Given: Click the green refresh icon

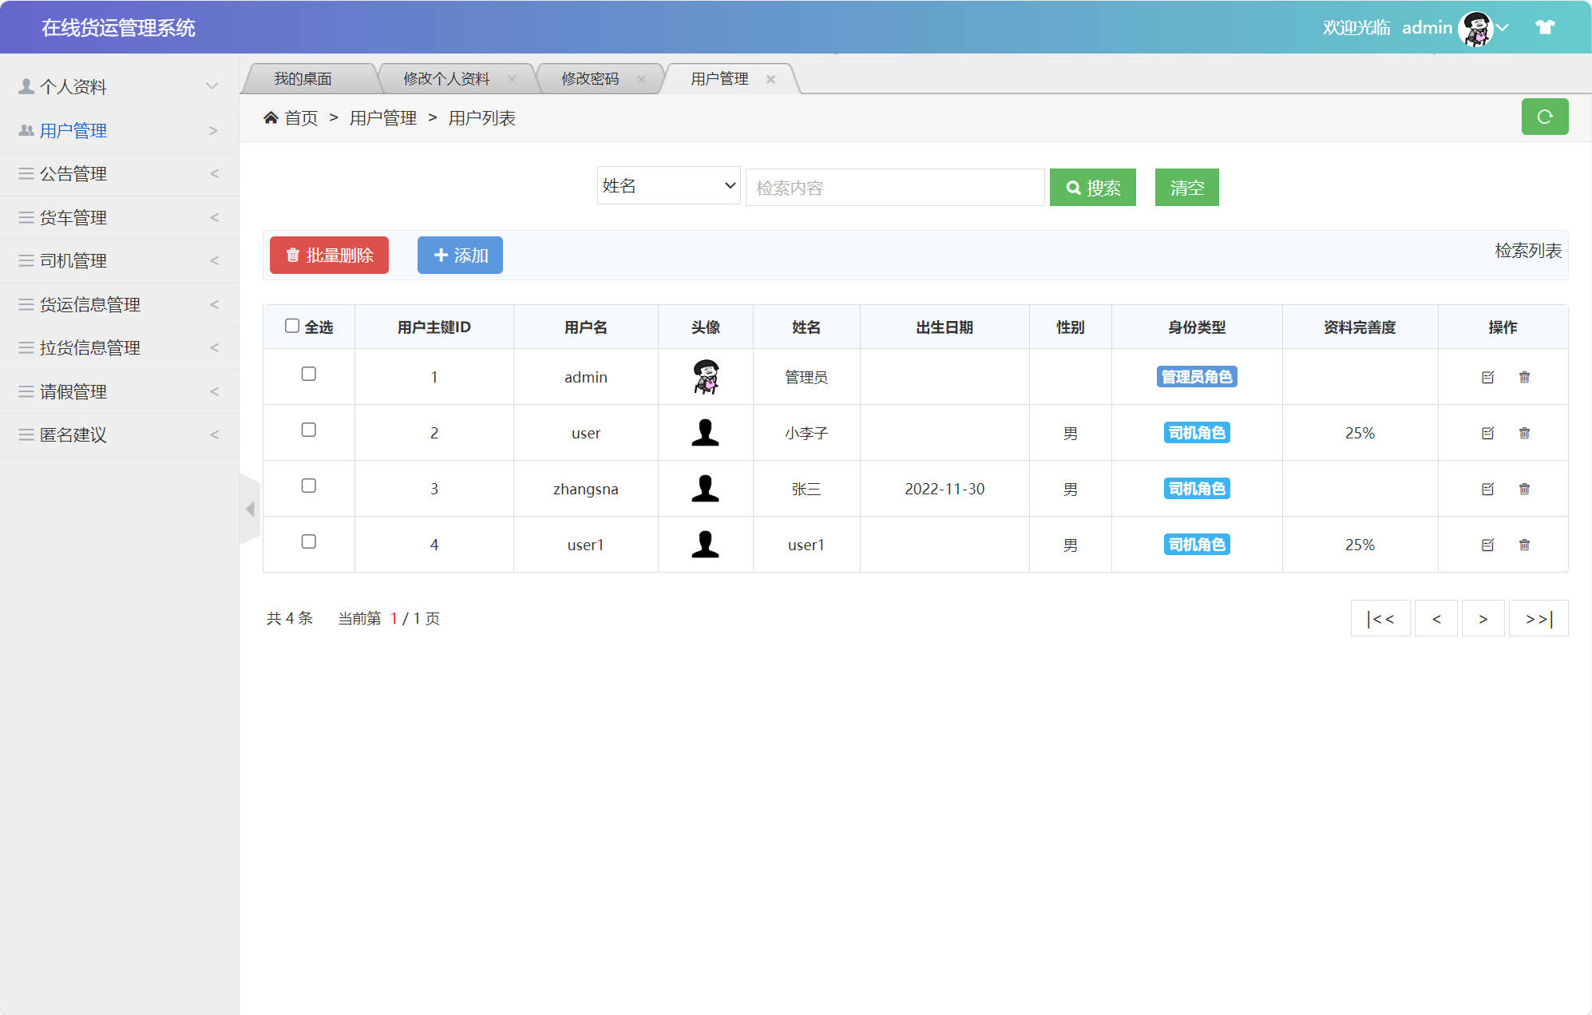Looking at the screenshot, I should pyautogui.click(x=1546, y=117).
